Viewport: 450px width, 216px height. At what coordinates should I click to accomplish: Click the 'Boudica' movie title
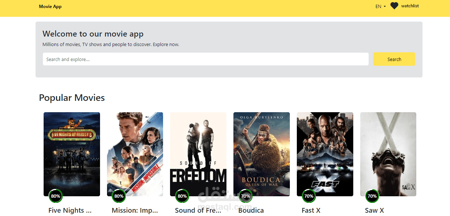(x=251, y=211)
